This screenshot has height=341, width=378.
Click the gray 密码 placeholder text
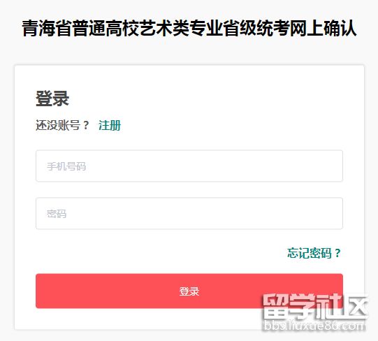coord(57,214)
